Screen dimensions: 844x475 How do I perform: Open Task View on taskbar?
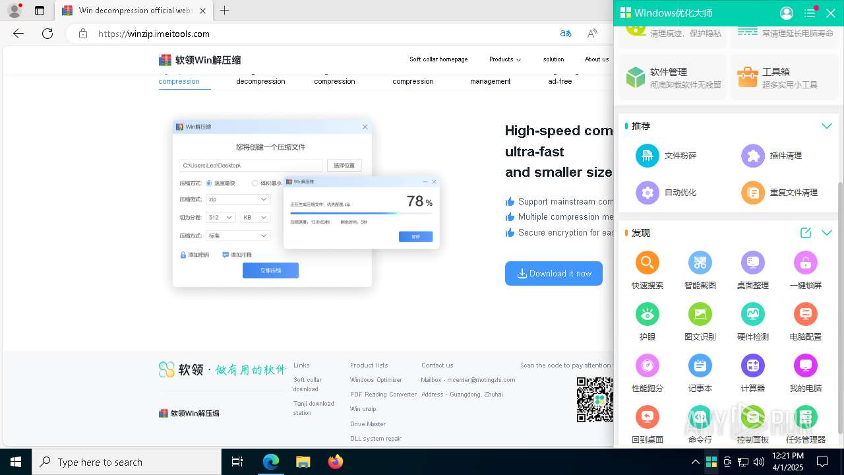pos(237,462)
